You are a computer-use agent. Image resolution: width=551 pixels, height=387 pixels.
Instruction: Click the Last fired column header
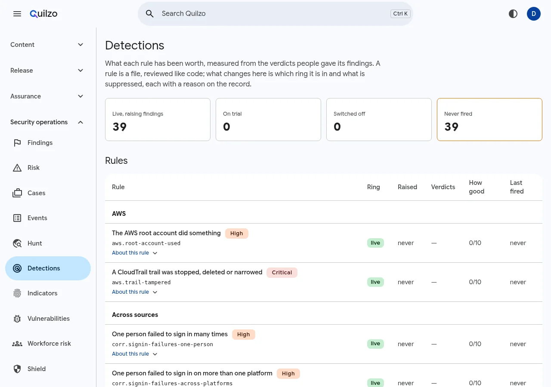tap(517, 187)
